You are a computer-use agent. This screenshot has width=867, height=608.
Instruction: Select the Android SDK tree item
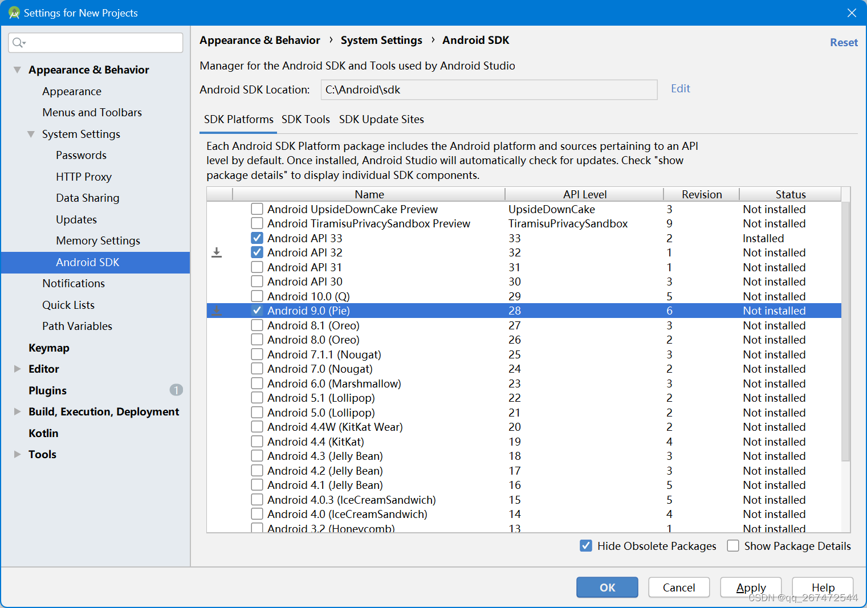pyautogui.click(x=95, y=262)
